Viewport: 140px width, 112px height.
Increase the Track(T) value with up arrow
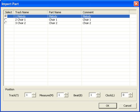click(34, 94)
